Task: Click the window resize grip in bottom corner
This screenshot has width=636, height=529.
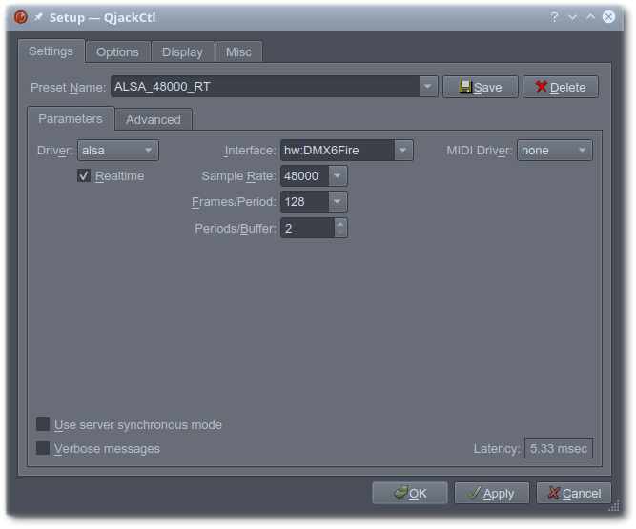Action: [614, 506]
